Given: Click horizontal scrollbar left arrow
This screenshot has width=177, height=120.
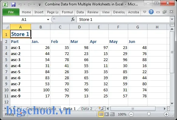Looking at the screenshot, I should pos(108,109).
